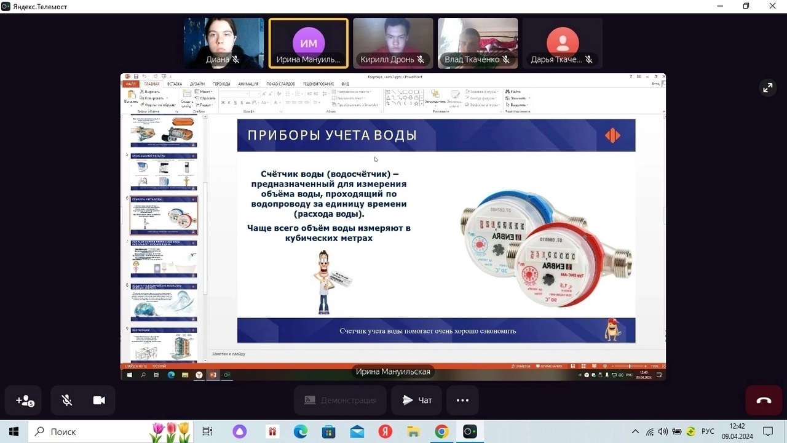Open File Explorer from taskbar

(413, 431)
